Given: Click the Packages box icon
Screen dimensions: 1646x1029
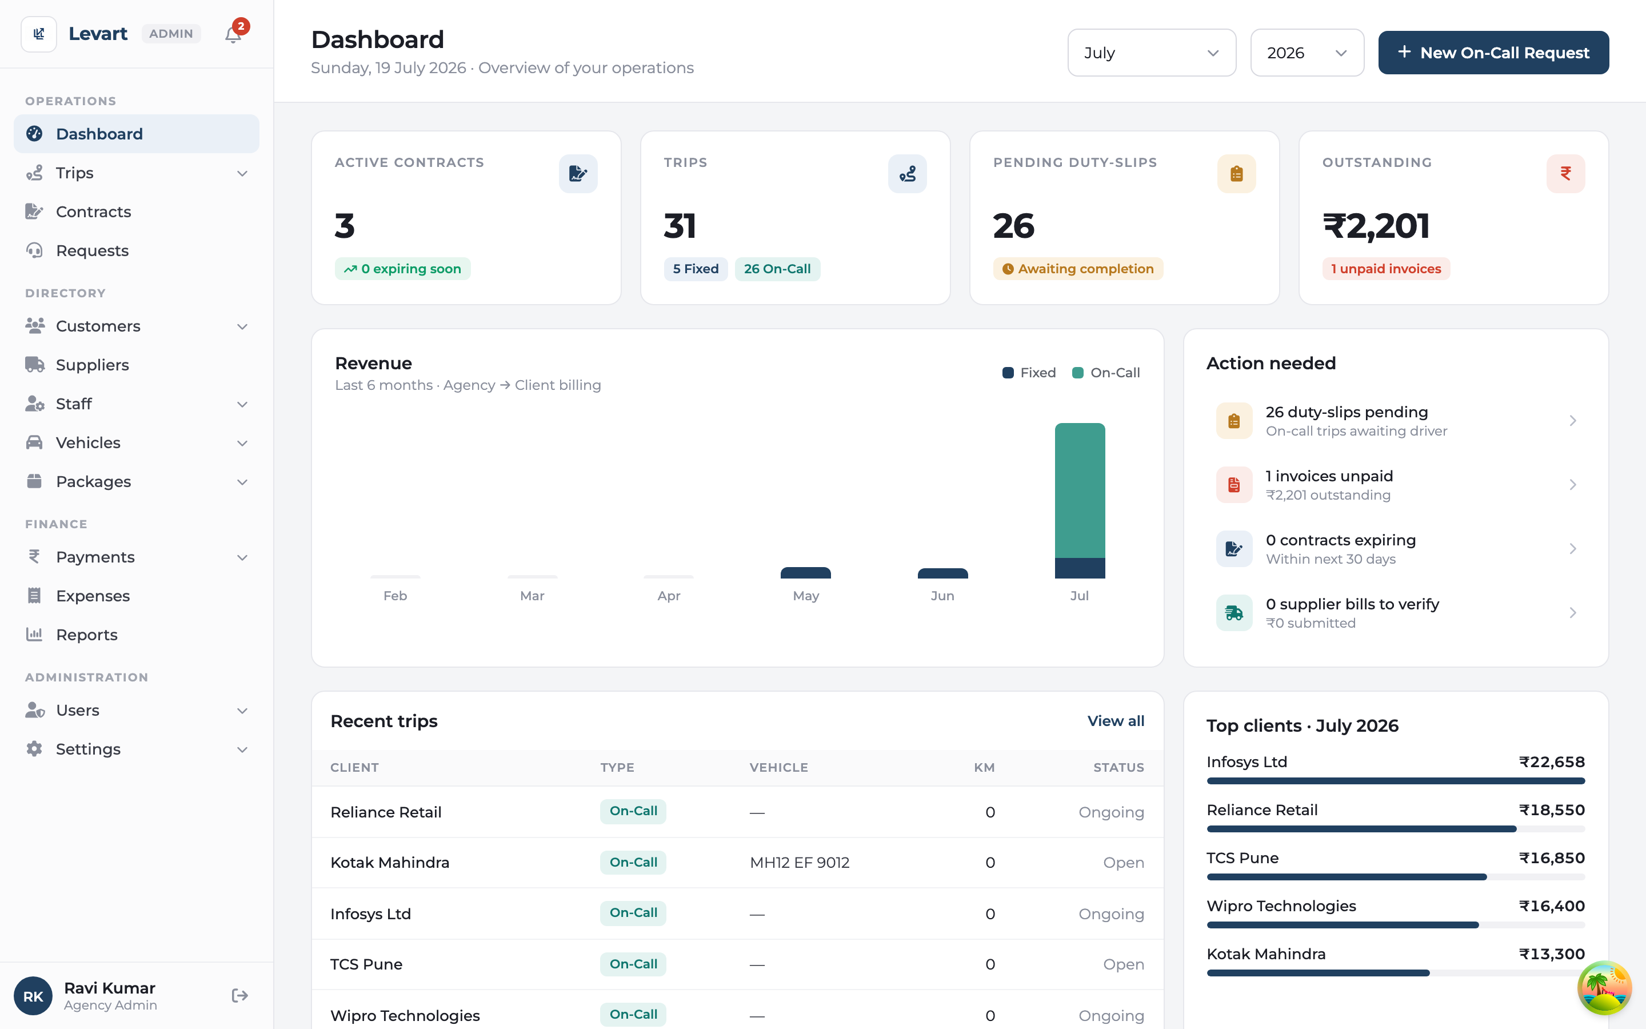Looking at the screenshot, I should click(34, 481).
